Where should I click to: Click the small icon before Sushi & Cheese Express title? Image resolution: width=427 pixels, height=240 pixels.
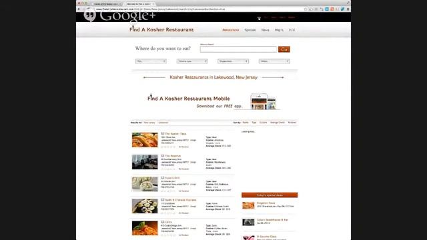coord(163,200)
